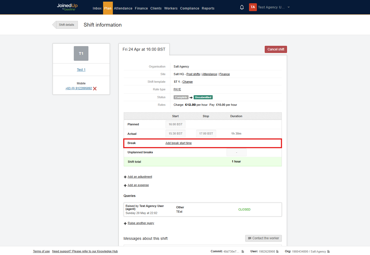Open the Clients menu

point(156,8)
